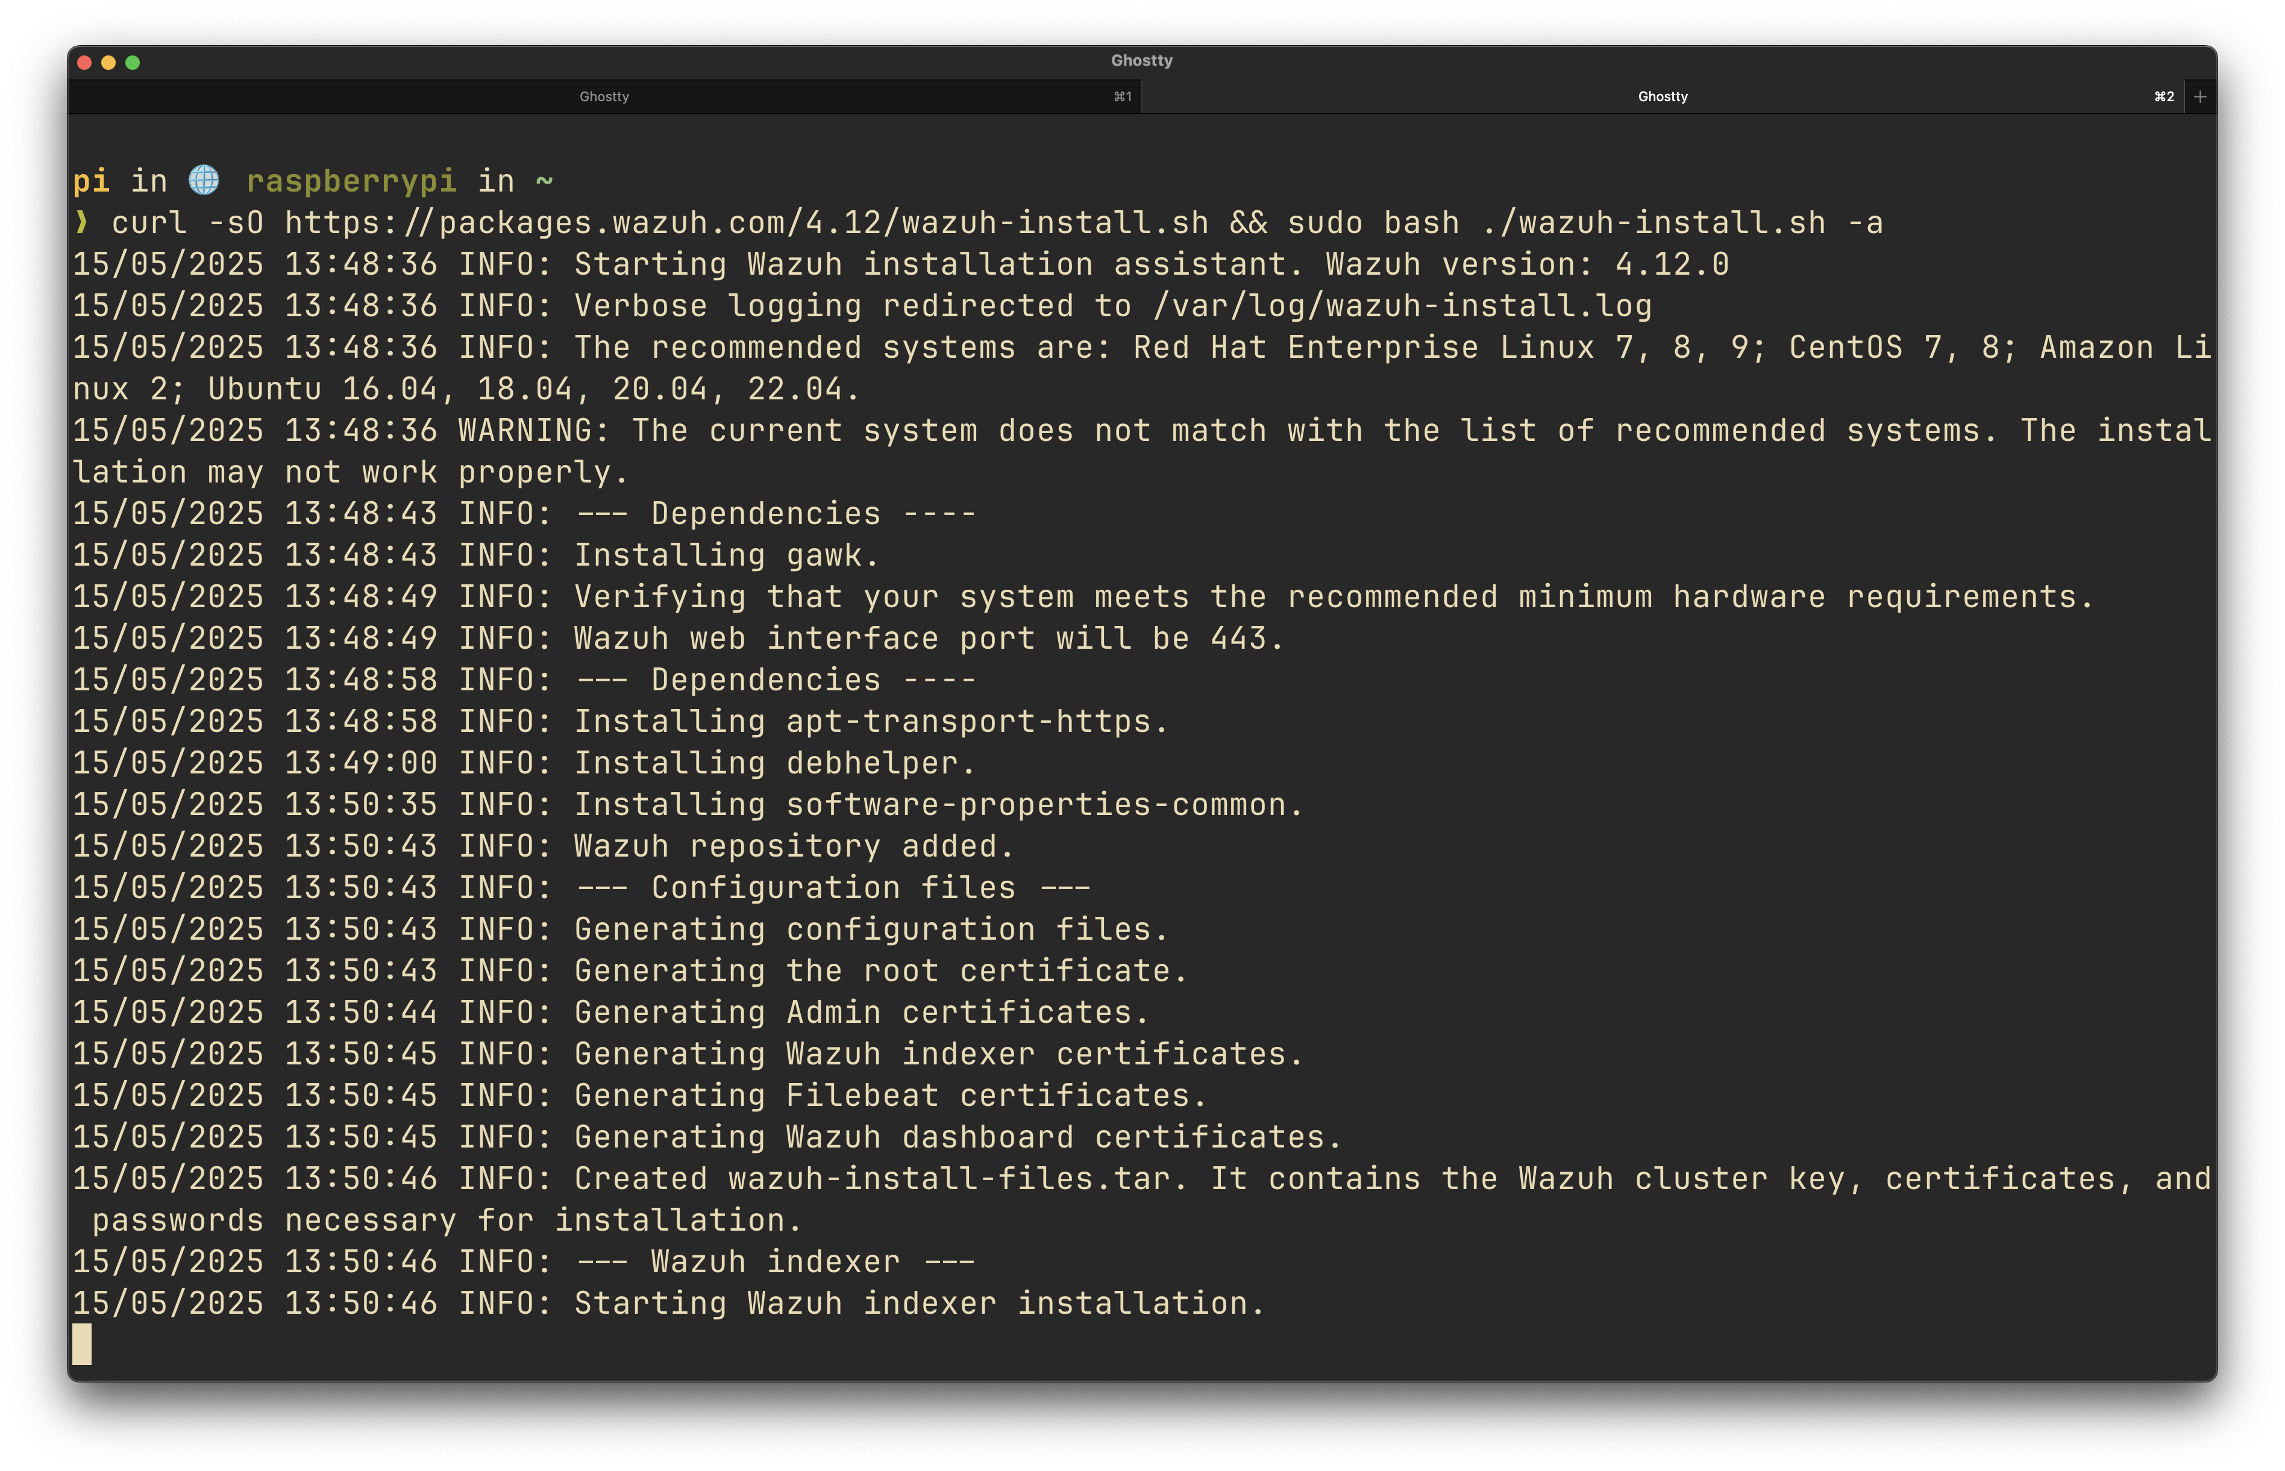Screen dimensions: 2285x1471
Task: Click the terminal block cursor
Action: [82, 1343]
